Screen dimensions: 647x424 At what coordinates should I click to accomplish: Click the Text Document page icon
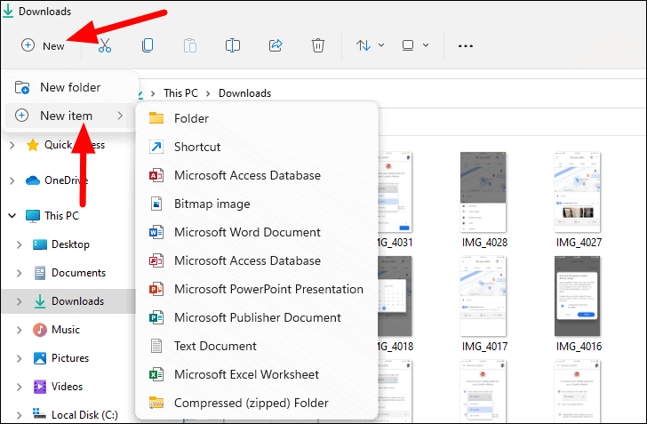point(156,346)
